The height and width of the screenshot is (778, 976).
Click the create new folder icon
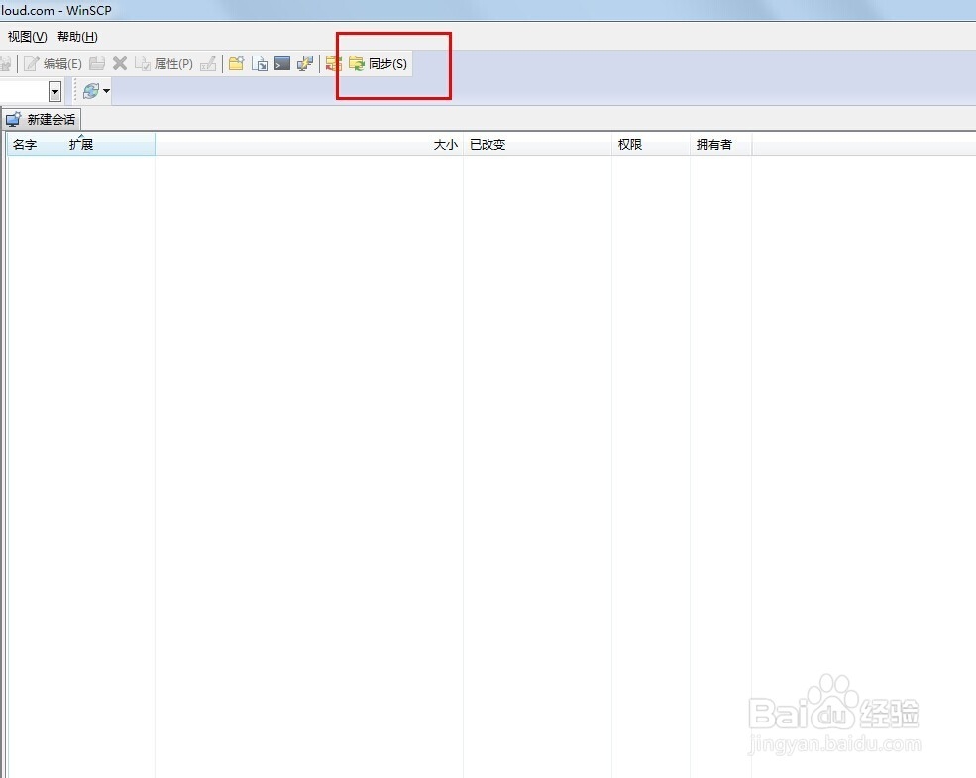click(x=237, y=63)
